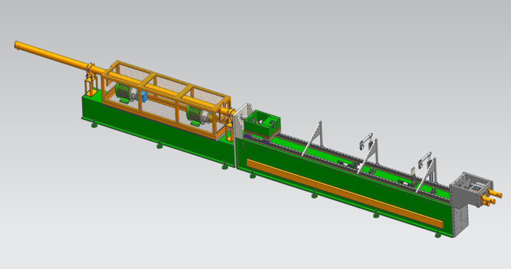This screenshot has height=269, width=511.
Task: Select the blue box beside the left motor
Action: [x=143, y=96]
